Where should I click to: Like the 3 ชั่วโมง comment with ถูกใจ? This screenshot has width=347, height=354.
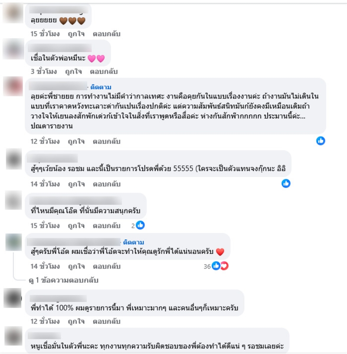click(x=73, y=72)
